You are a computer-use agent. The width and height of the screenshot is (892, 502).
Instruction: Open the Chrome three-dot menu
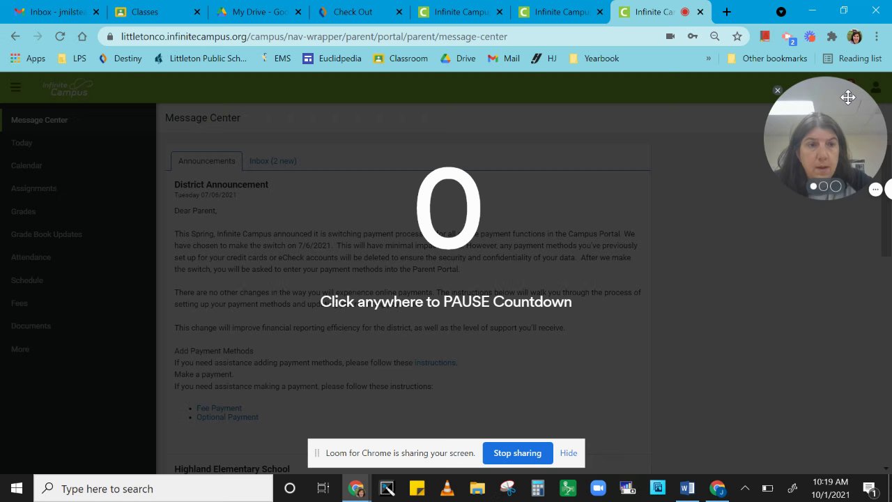tap(877, 36)
